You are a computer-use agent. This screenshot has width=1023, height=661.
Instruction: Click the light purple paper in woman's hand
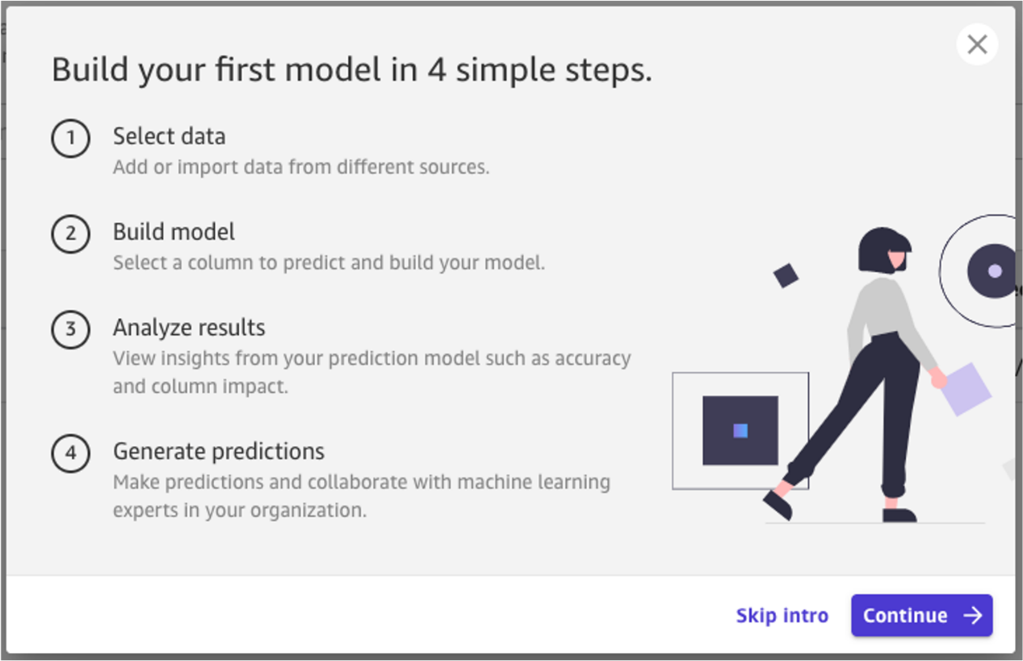pyautogui.click(x=962, y=388)
